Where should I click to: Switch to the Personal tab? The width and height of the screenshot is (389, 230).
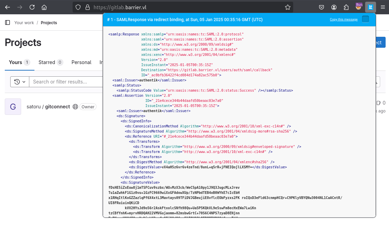pos(81,62)
